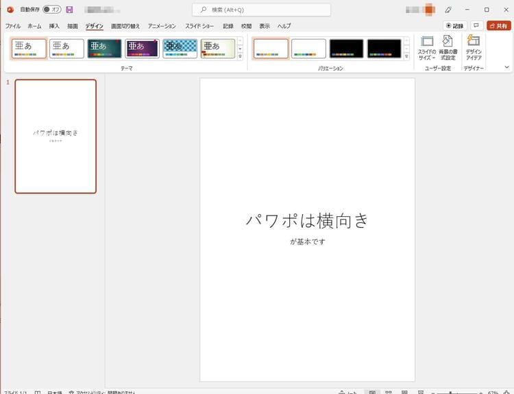This screenshot has height=394, width=514.
Task: Open デザイン アイデア designer ideas
Action: [474, 48]
